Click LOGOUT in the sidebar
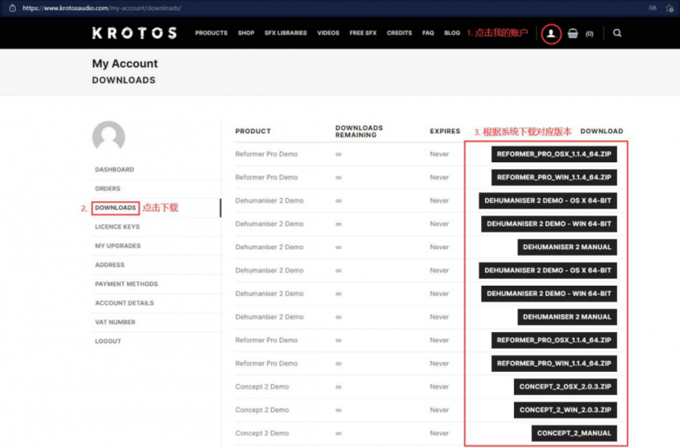The height and width of the screenshot is (448, 680). click(108, 341)
